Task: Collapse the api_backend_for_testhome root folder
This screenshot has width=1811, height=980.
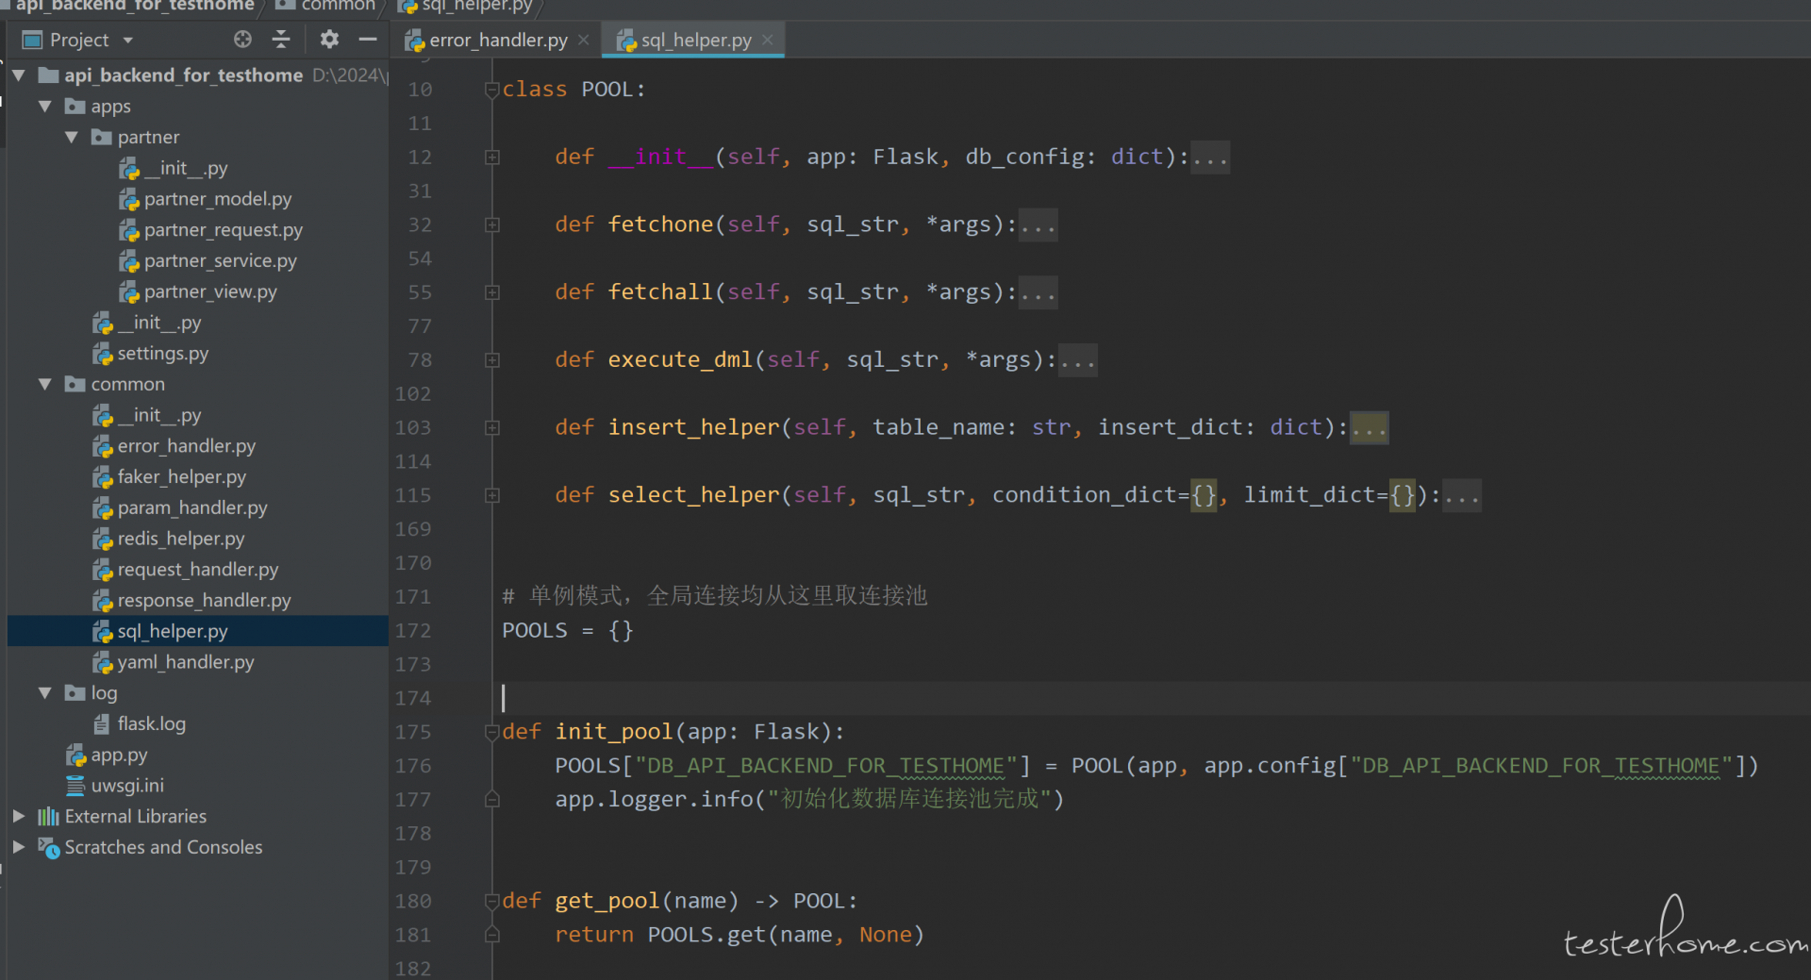Action: pyautogui.click(x=18, y=75)
